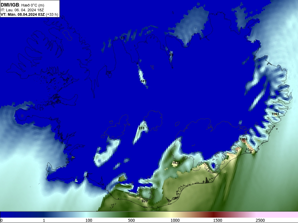This screenshot has height=223, width=298.
Task: Click the 187 height label on the map
Action: [x=143, y=81]
